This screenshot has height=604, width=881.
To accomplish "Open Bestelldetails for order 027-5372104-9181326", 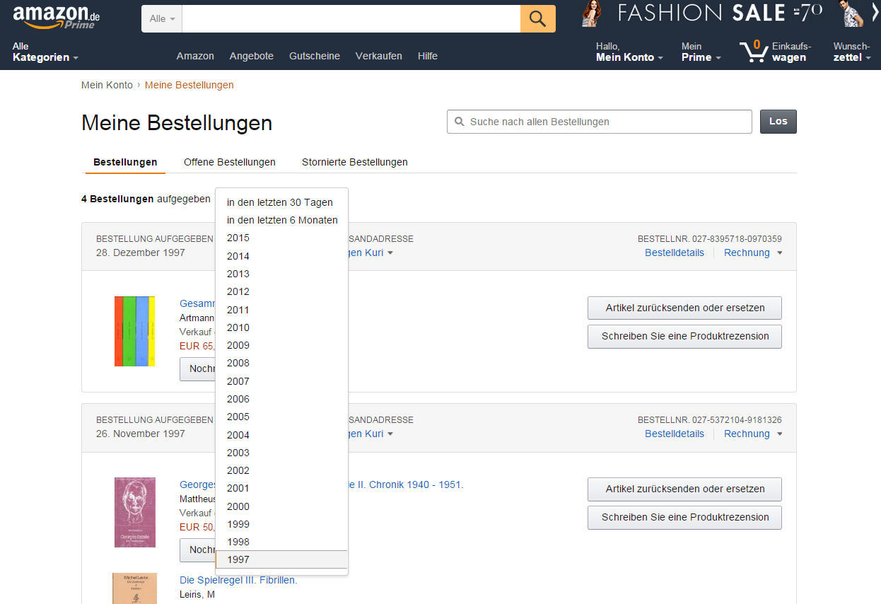I will [675, 434].
